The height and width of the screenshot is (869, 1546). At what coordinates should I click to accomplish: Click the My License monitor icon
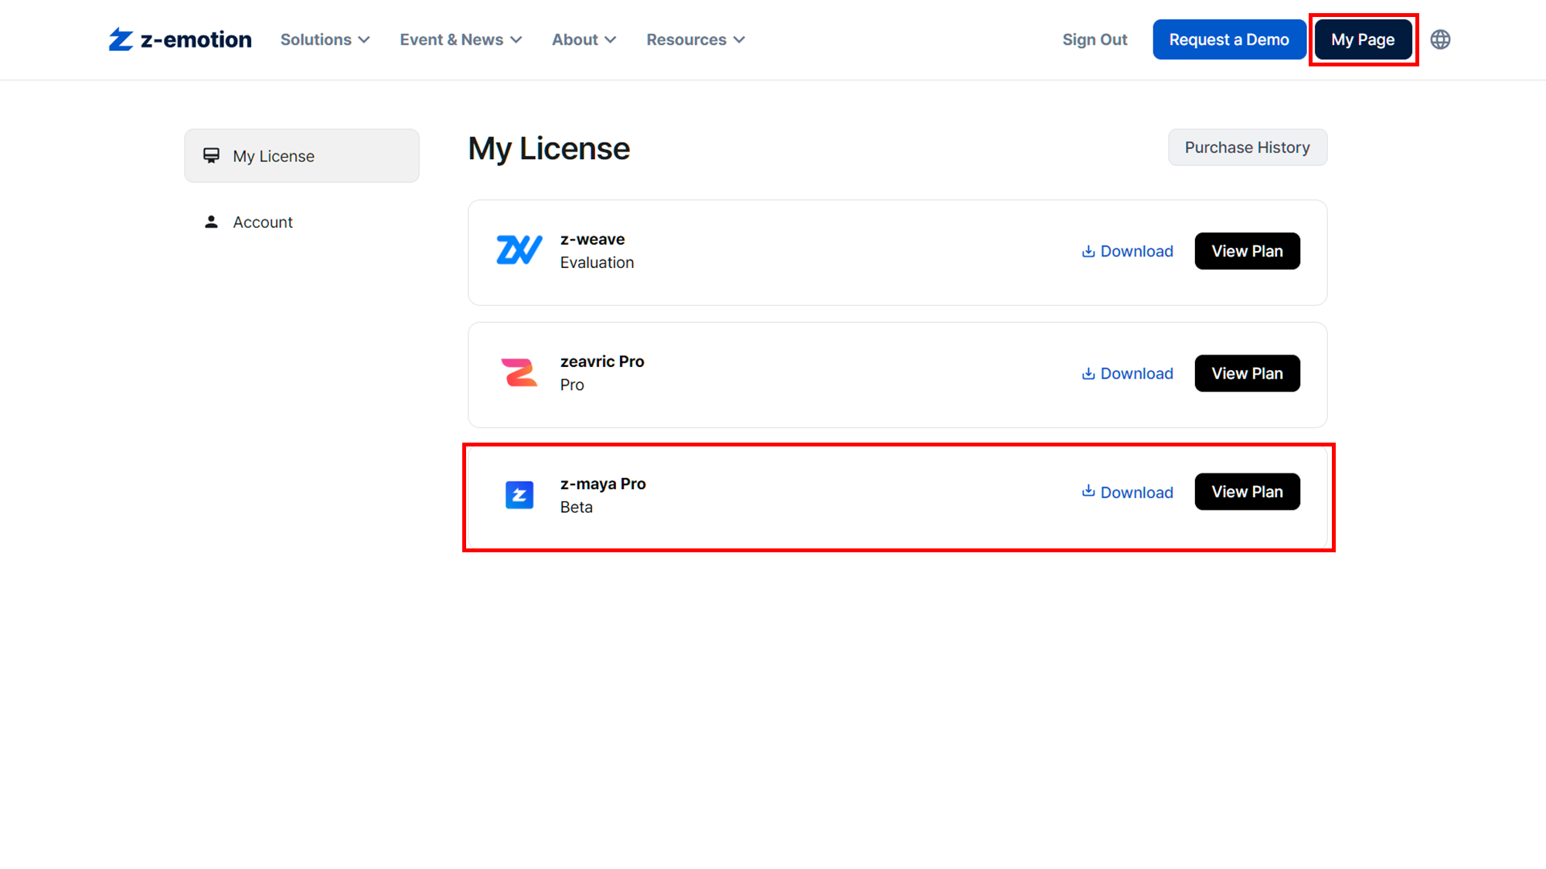(211, 155)
